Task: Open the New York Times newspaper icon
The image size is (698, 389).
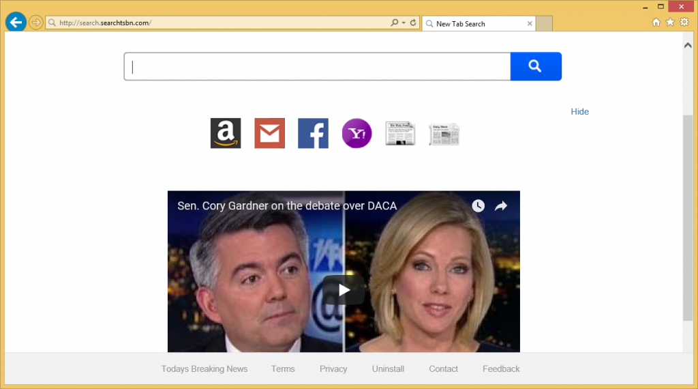Action: (x=400, y=134)
